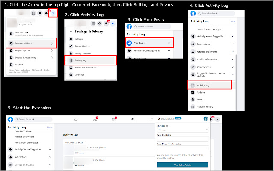The width and height of the screenshot is (274, 171).
Task: Open Groups tab icon in step 5 navbar
Action: (133, 119)
